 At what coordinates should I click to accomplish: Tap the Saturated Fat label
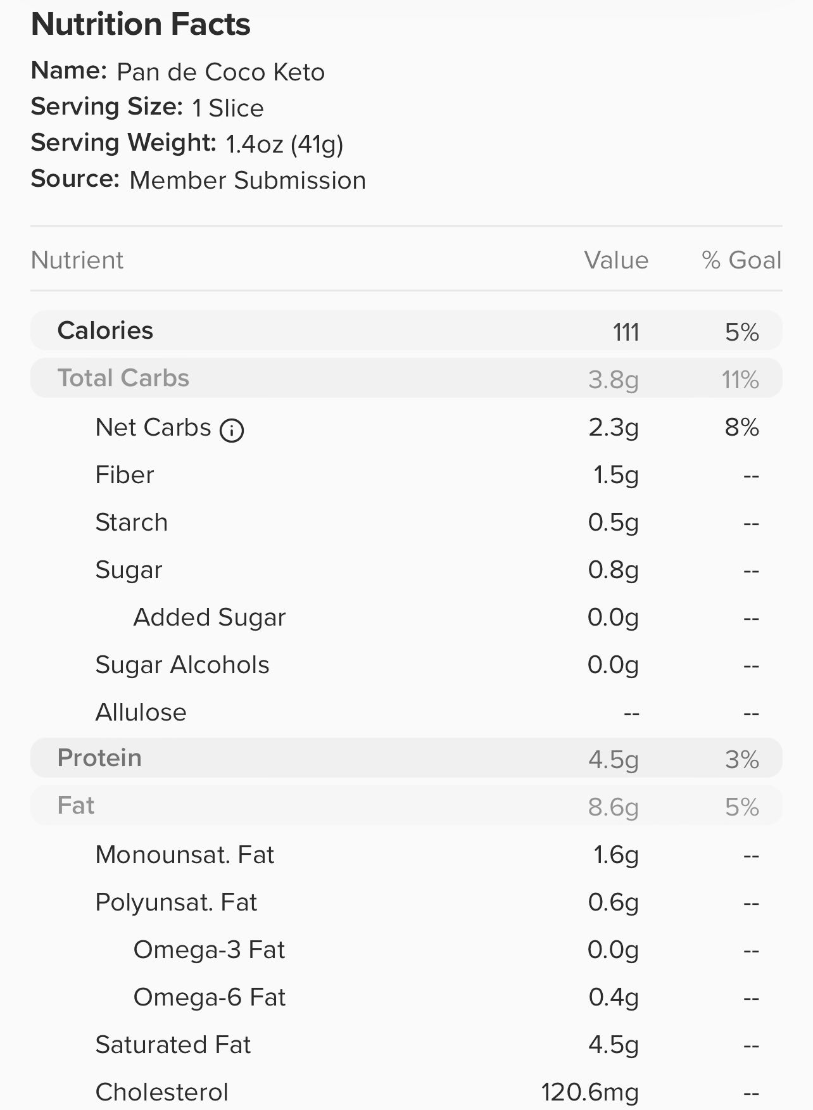coord(173,1045)
